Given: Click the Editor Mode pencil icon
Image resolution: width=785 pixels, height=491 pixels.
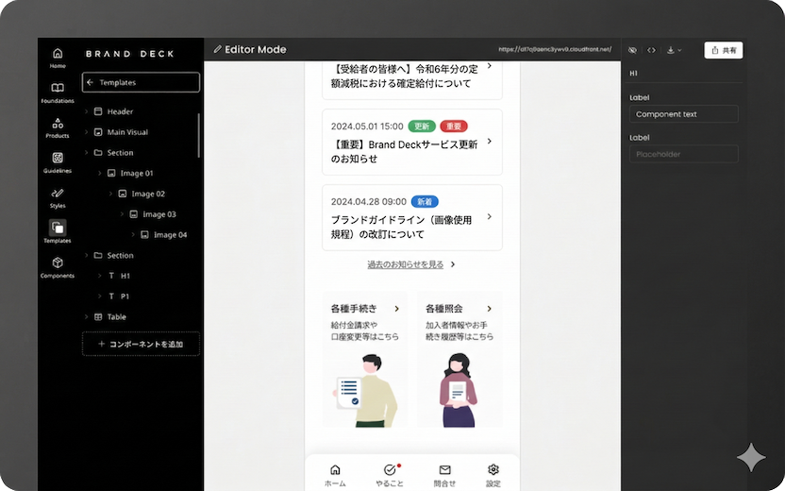Looking at the screenshot, I should (217, 49).
